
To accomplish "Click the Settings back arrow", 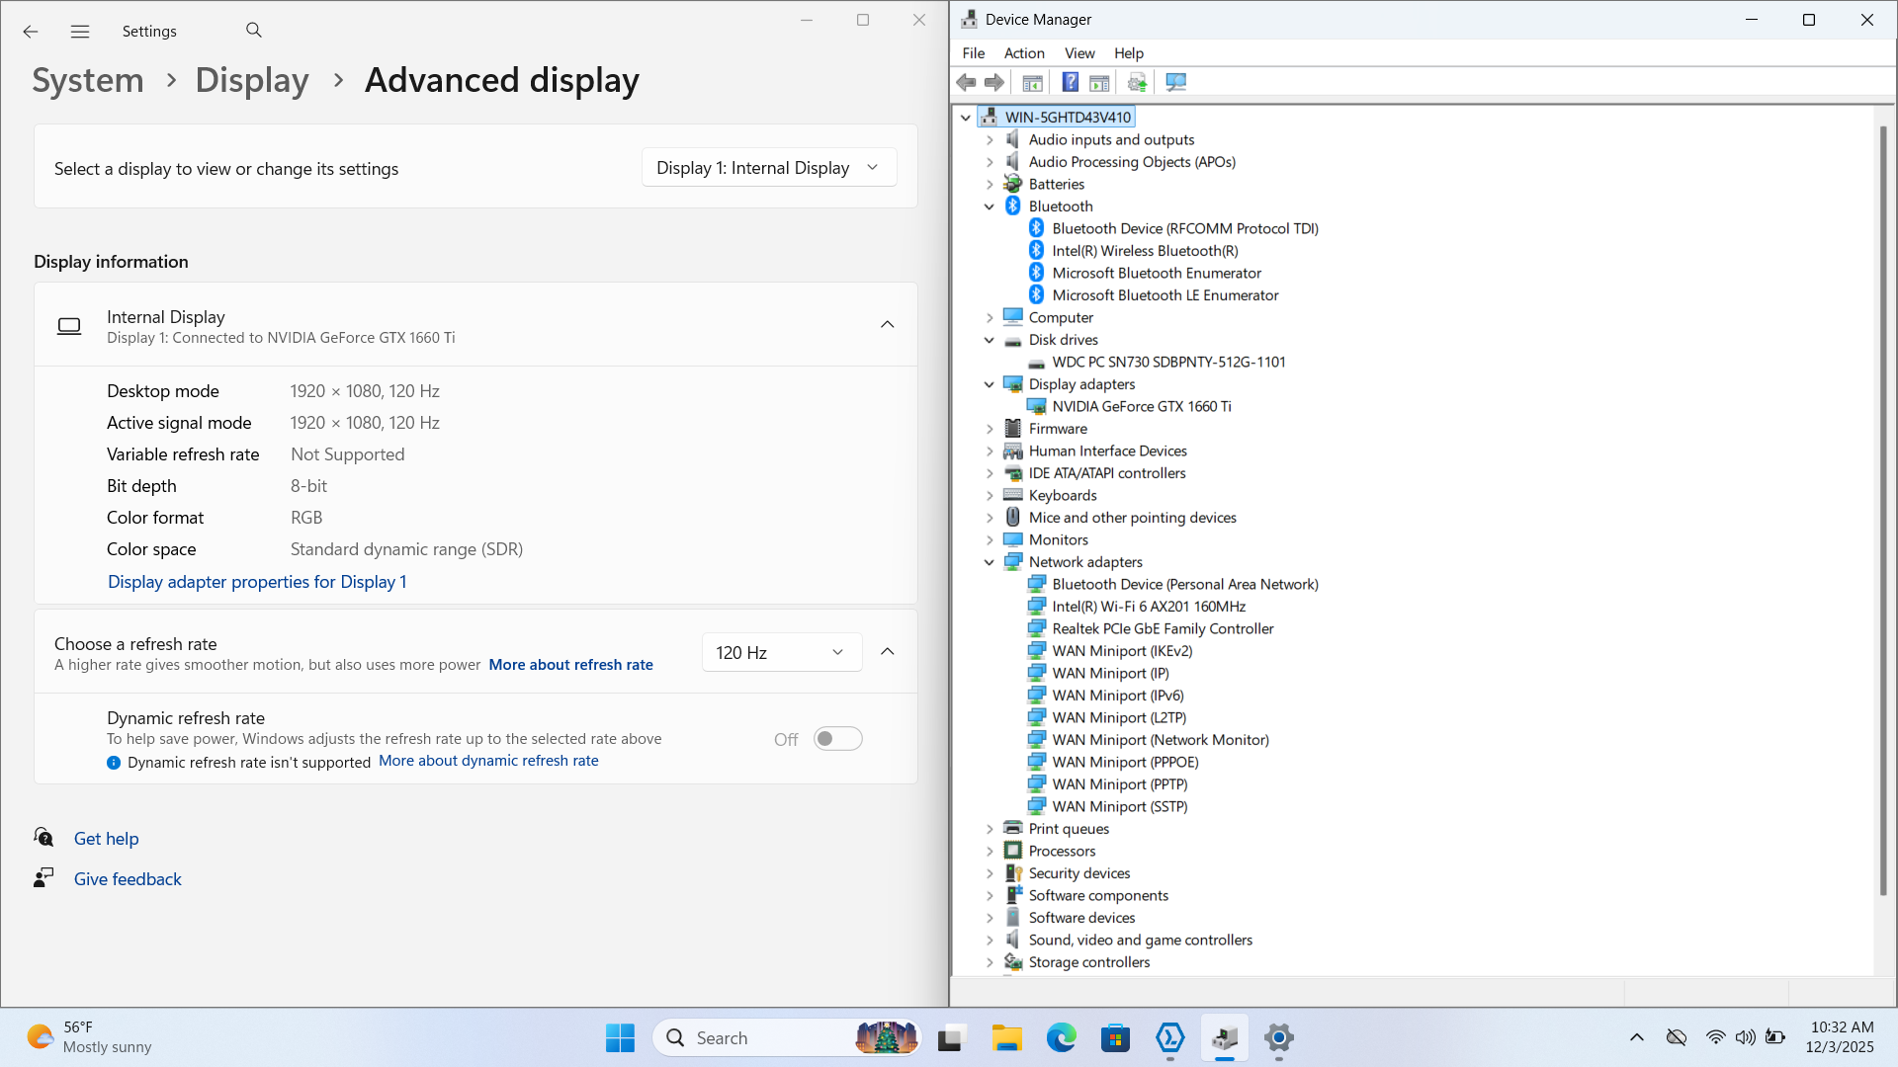I will 31,32.
